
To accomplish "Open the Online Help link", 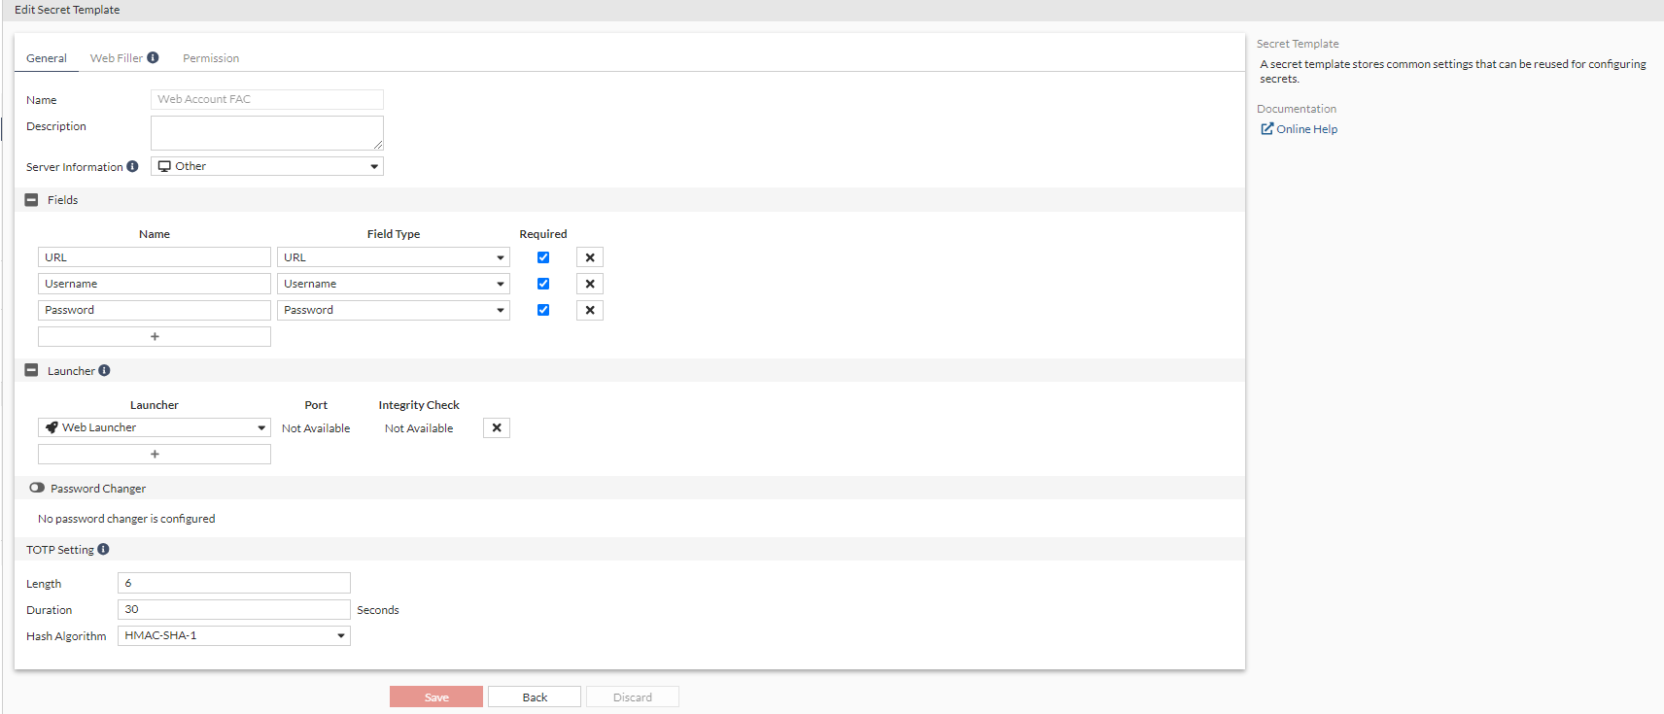I will (1306, 129).
